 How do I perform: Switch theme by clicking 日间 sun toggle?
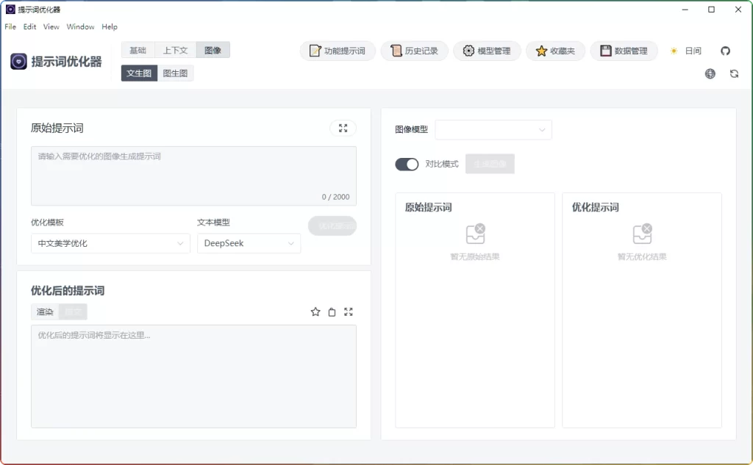685,51
